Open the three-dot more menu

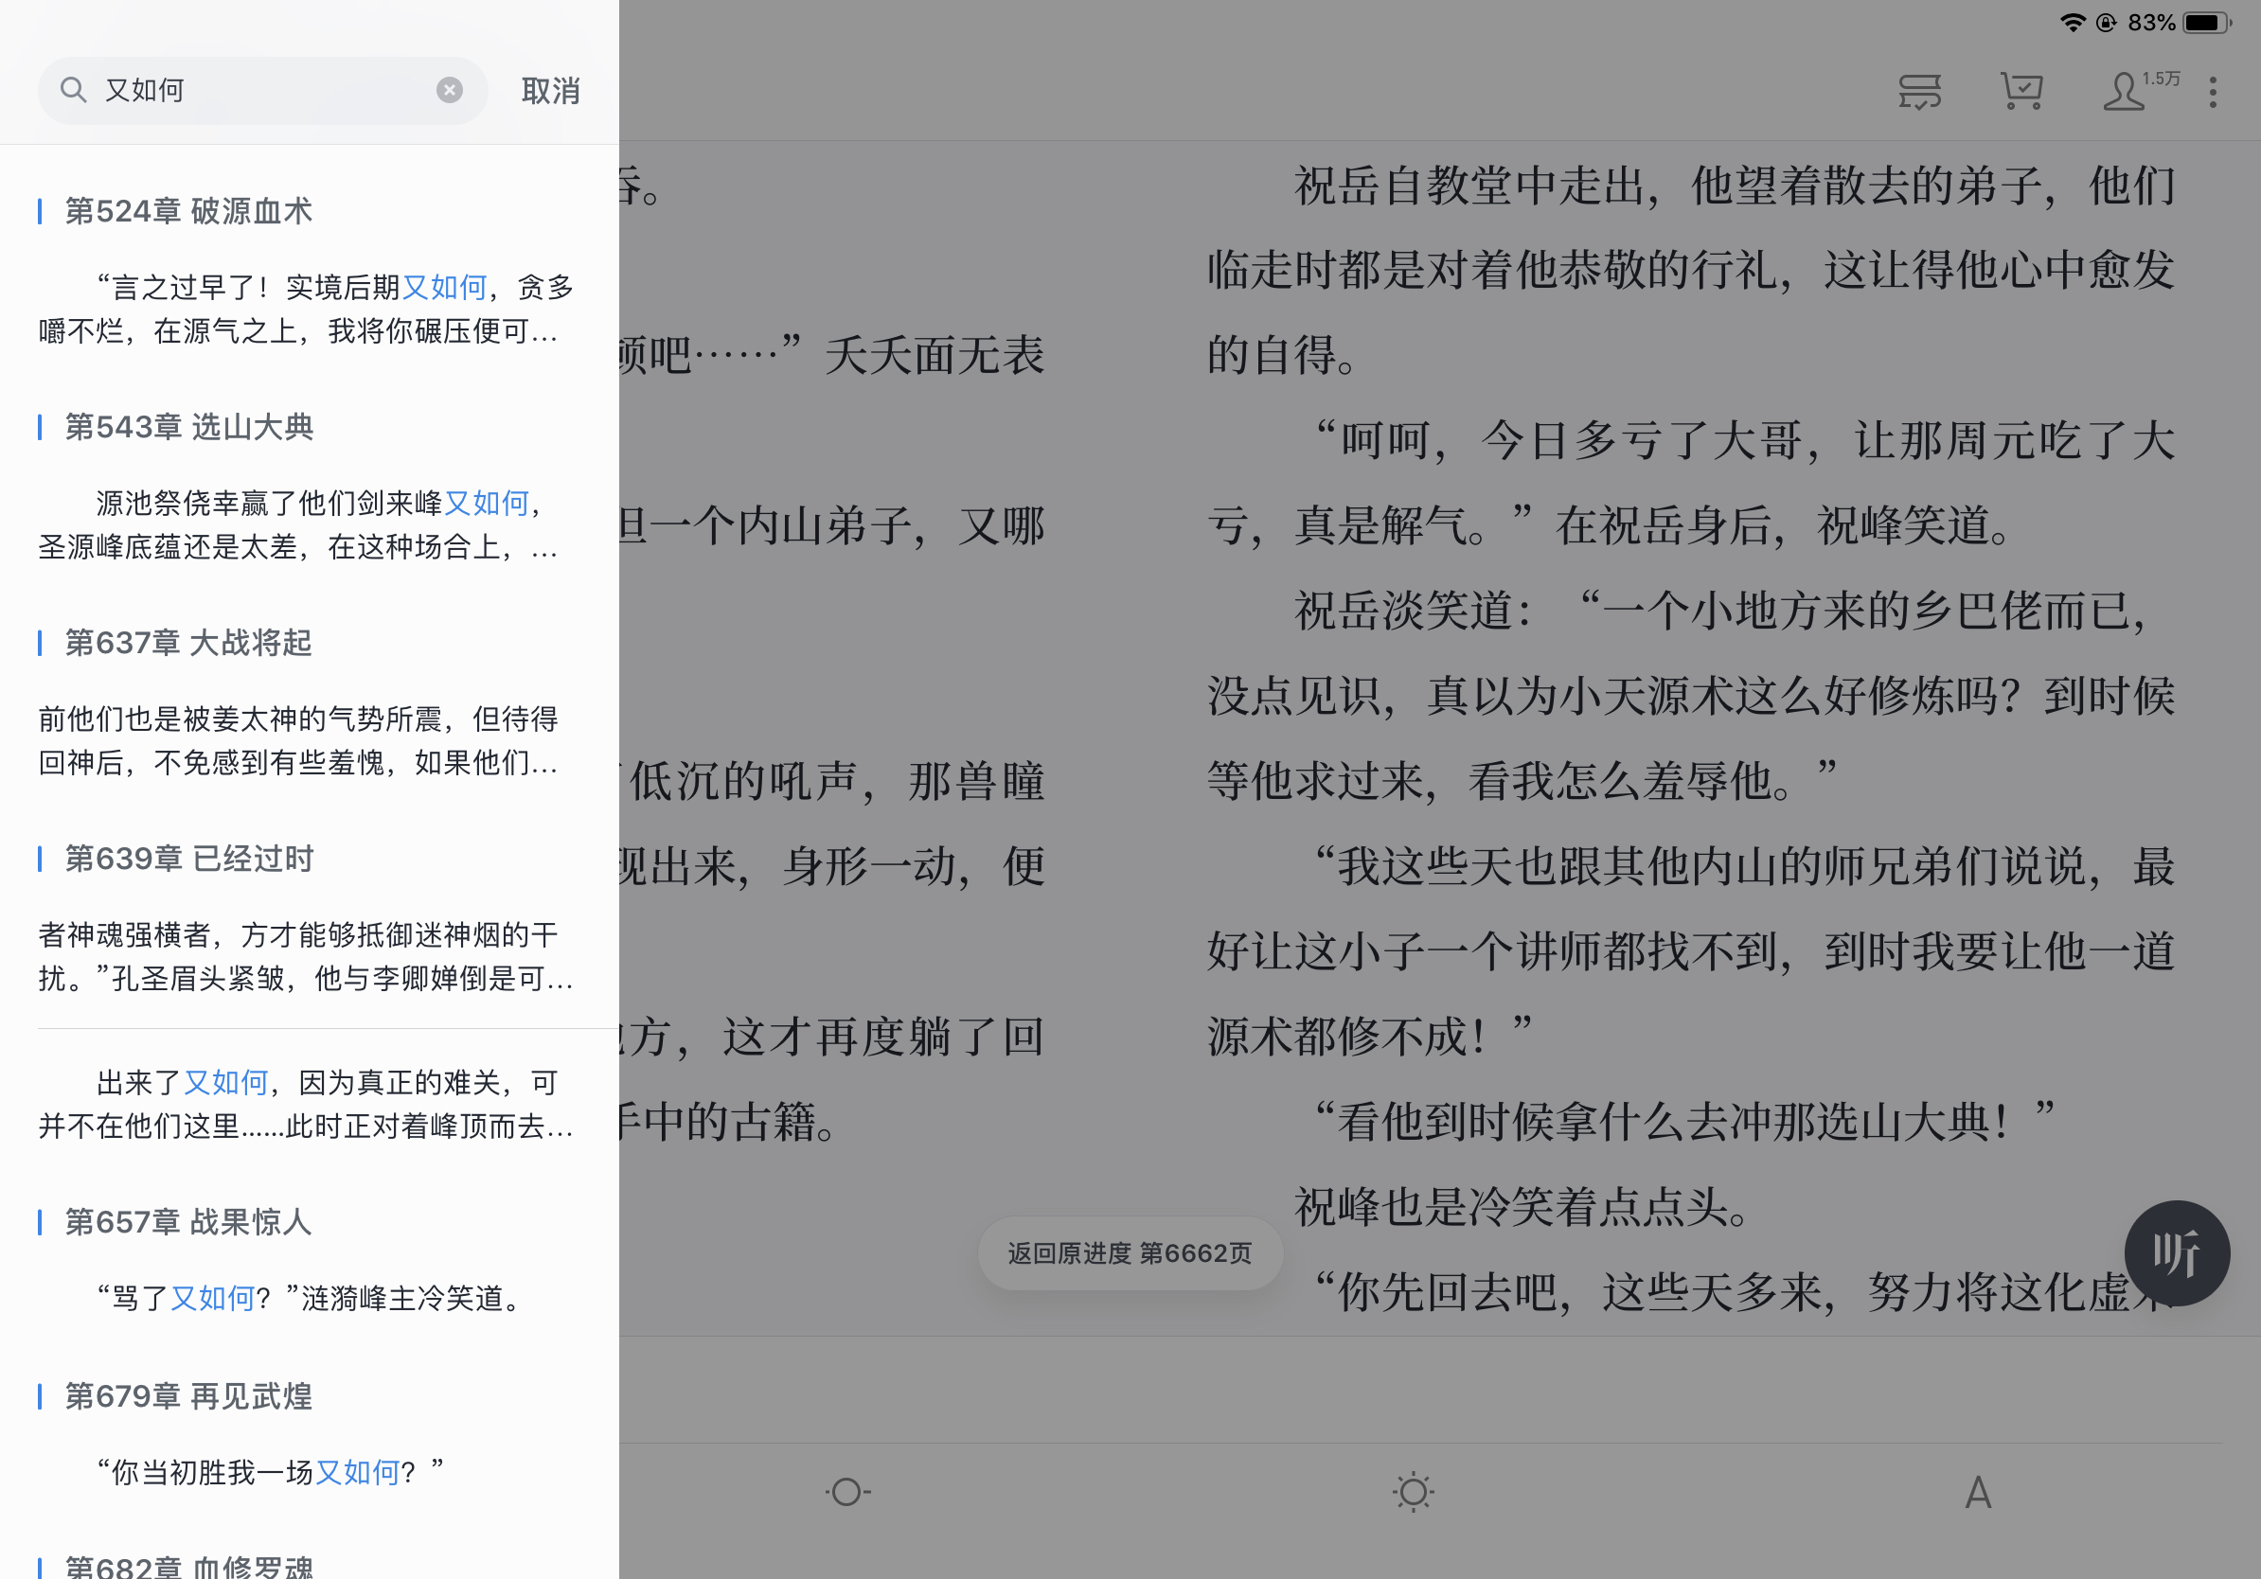tap(2212, 93)
